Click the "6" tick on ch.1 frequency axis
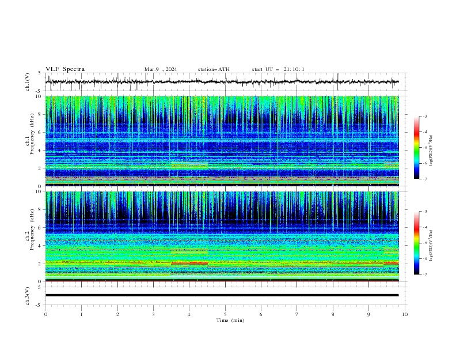This screenshot has width=456, height=353. pyautogui.click(x=40, y=132)
